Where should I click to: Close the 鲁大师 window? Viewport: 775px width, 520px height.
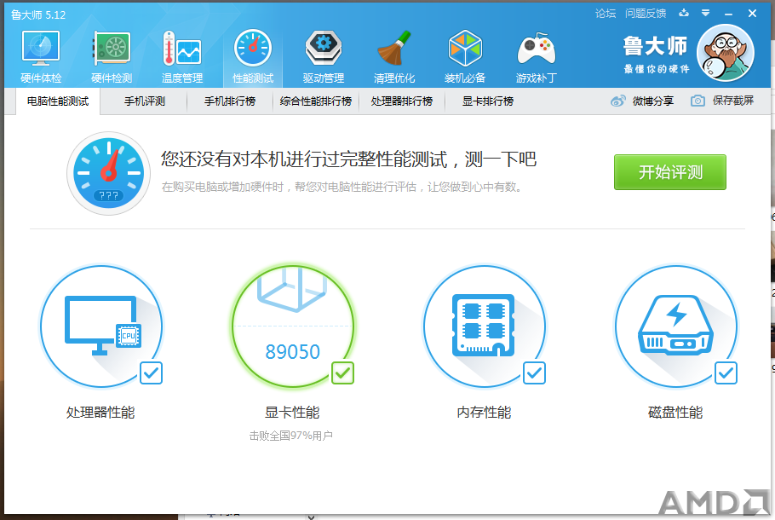[752, 14]
